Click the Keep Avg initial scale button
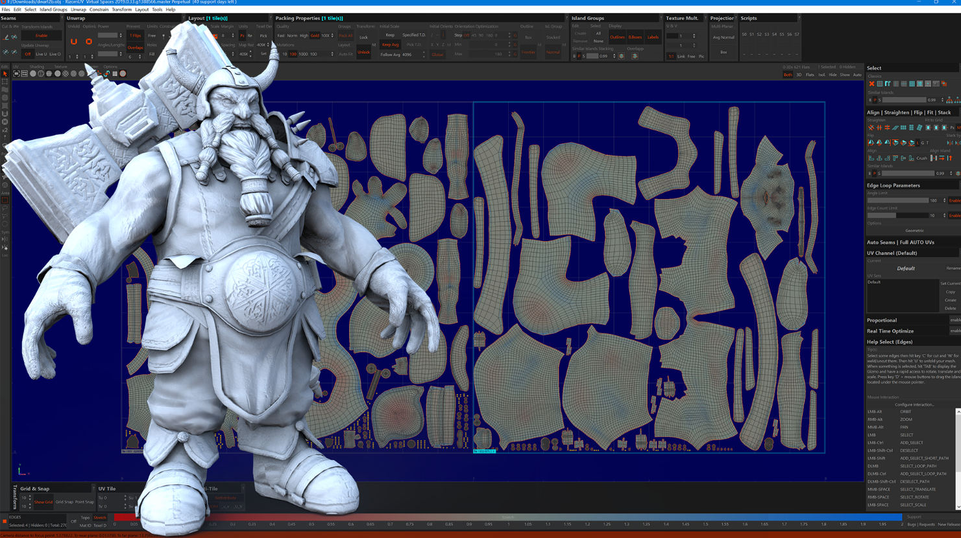Viewport: 961px width, 538px height. [x=390, y=45]
